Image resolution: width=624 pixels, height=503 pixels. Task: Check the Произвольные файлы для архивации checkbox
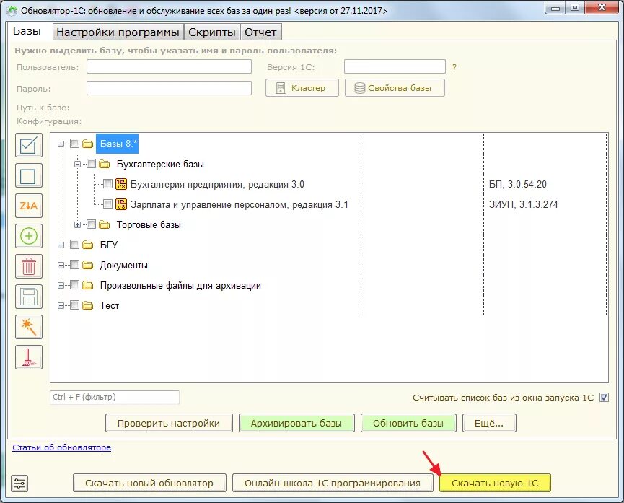click(x=74, y=285)
